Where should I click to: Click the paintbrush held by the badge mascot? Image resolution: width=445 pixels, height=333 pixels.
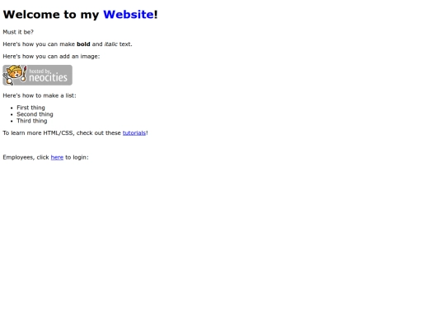coord(25,74)
